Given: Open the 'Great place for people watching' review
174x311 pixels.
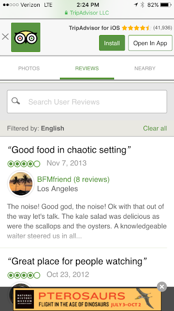Looking at the screenshot, I should coord(77,261).
